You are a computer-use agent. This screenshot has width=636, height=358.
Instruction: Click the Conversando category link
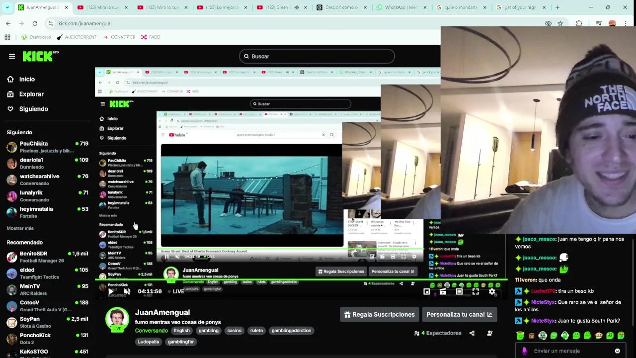tap(151, 331)
